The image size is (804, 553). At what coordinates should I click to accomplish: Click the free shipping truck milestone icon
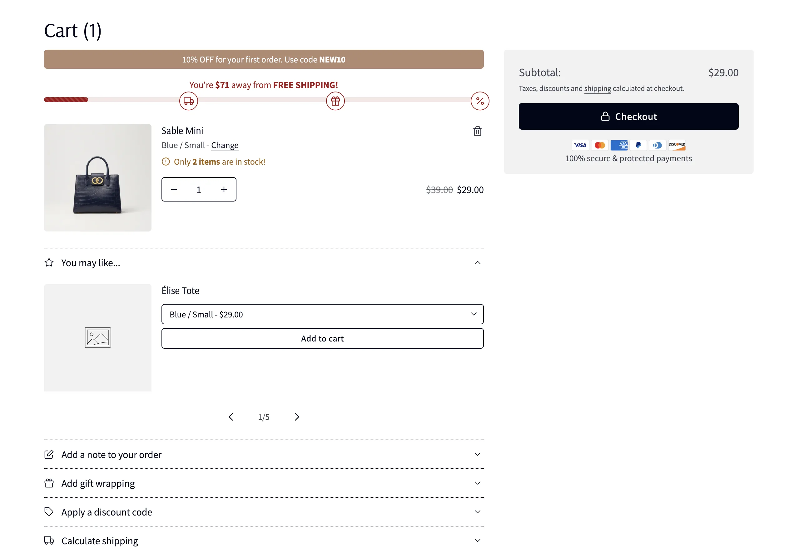pos(188,101)
